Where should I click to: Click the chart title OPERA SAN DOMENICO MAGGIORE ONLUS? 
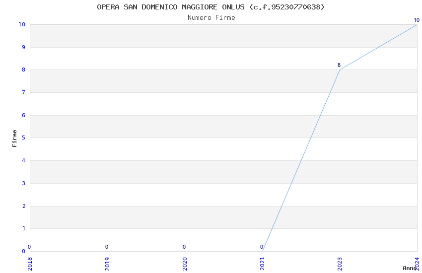[x=211, y=7]
